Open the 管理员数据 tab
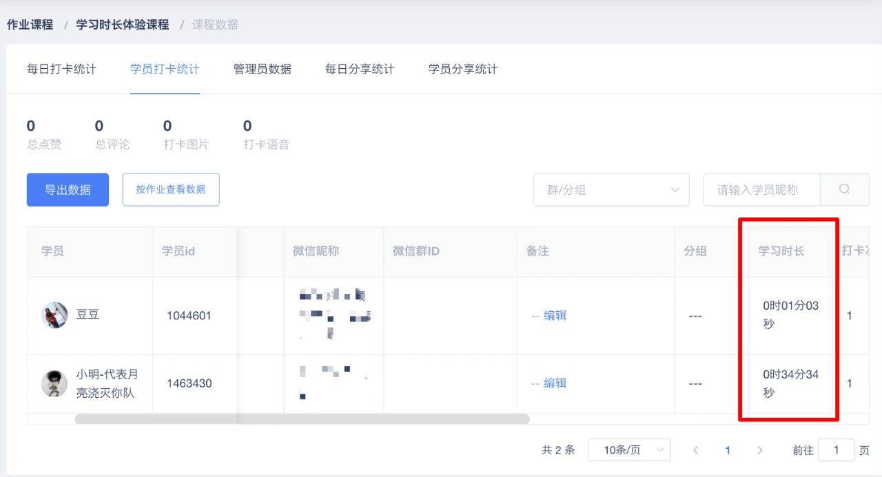 point(263,69)
